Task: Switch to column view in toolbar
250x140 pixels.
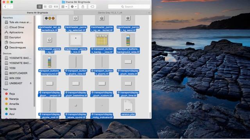Action: pyautogui.click(x=50, y=7)
